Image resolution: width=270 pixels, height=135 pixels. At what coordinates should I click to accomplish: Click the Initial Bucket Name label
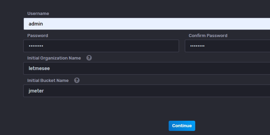[x=48, y=80]
